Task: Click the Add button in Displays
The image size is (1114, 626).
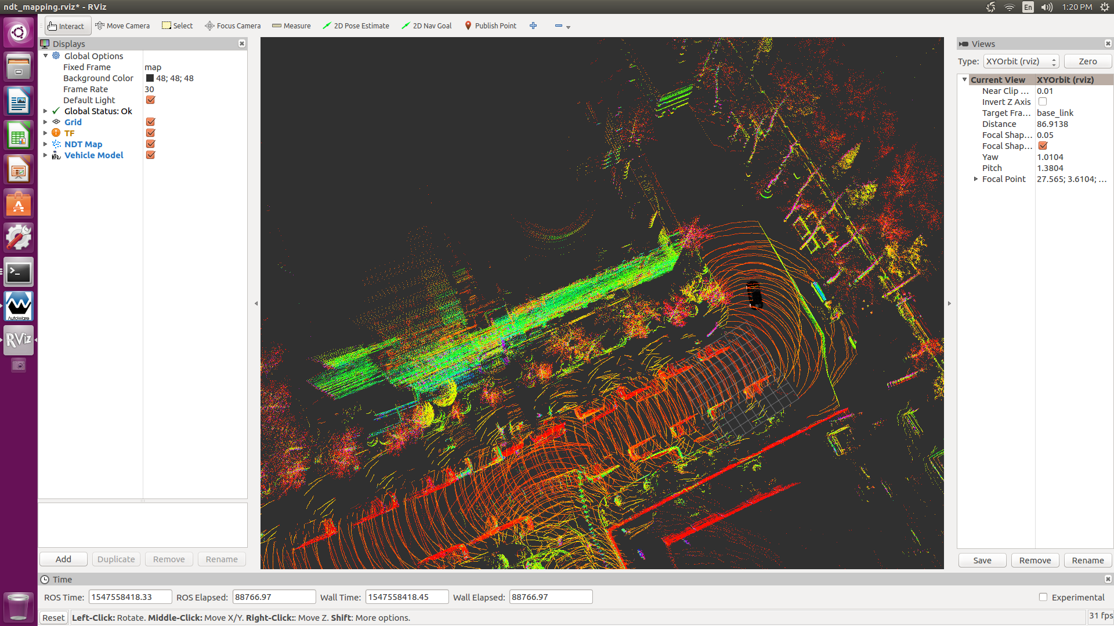Action: pyautogui.click(x=64, y=559)
